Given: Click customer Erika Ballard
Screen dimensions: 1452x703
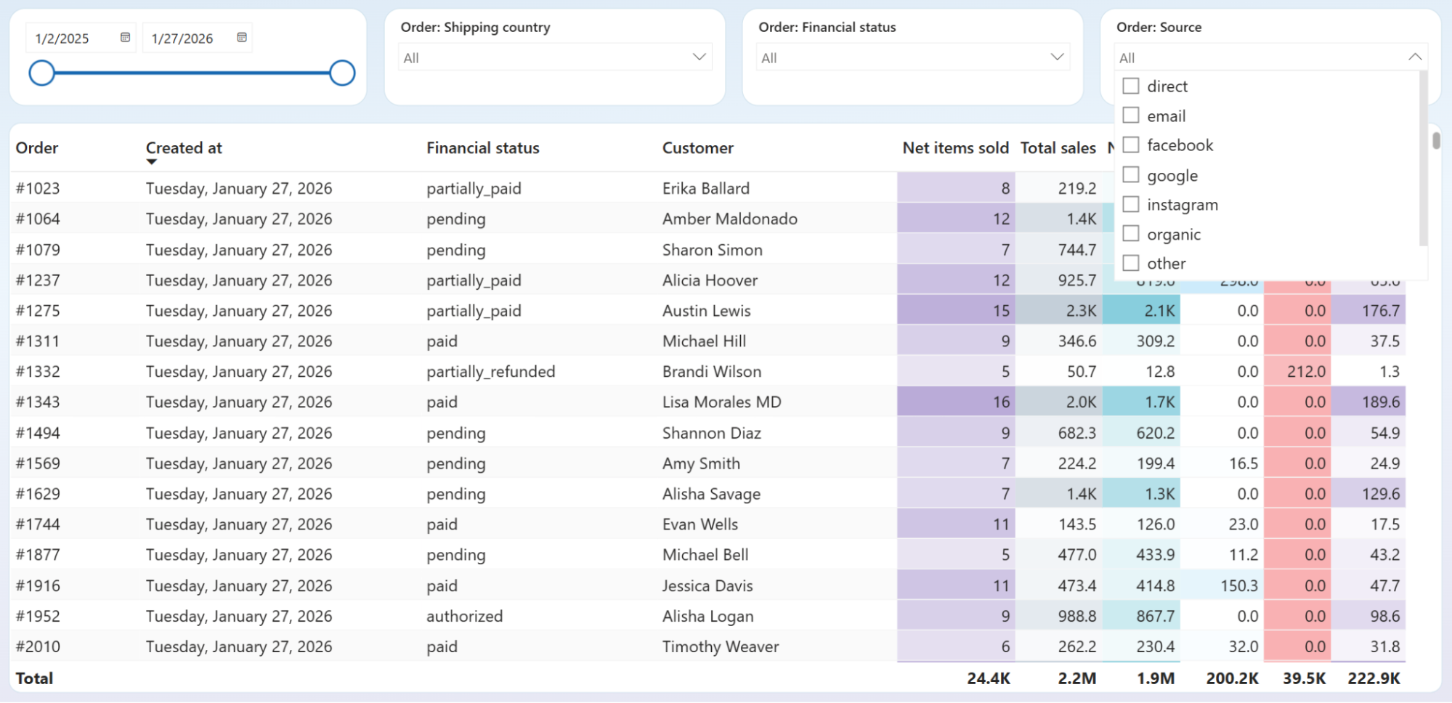Looking at the screenshot, I should pos(705,189).
